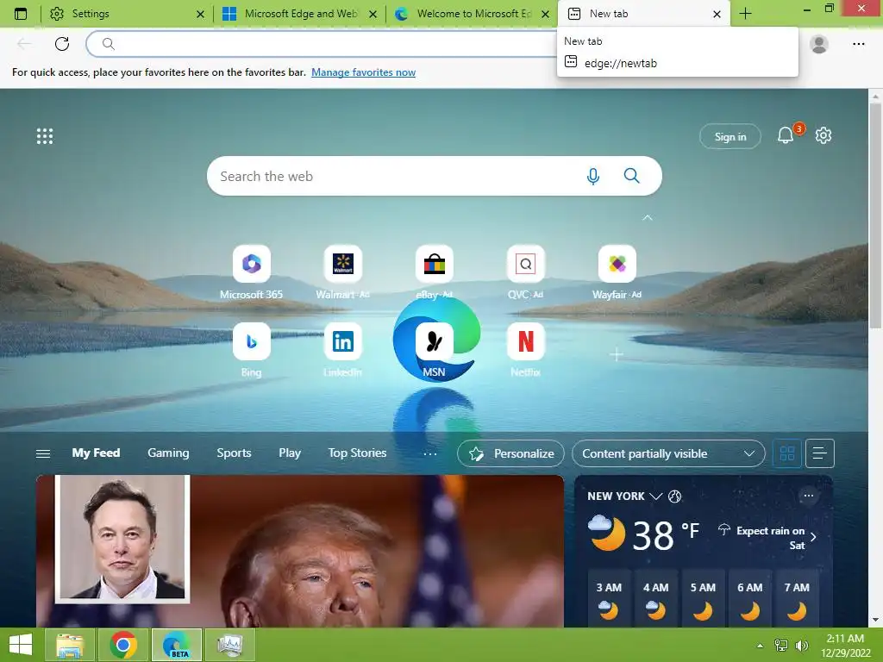Image resolution: width=883 pixels, height=662 pixels.
Task: Expand the New York location dropdown
Action: pos(655,496)
